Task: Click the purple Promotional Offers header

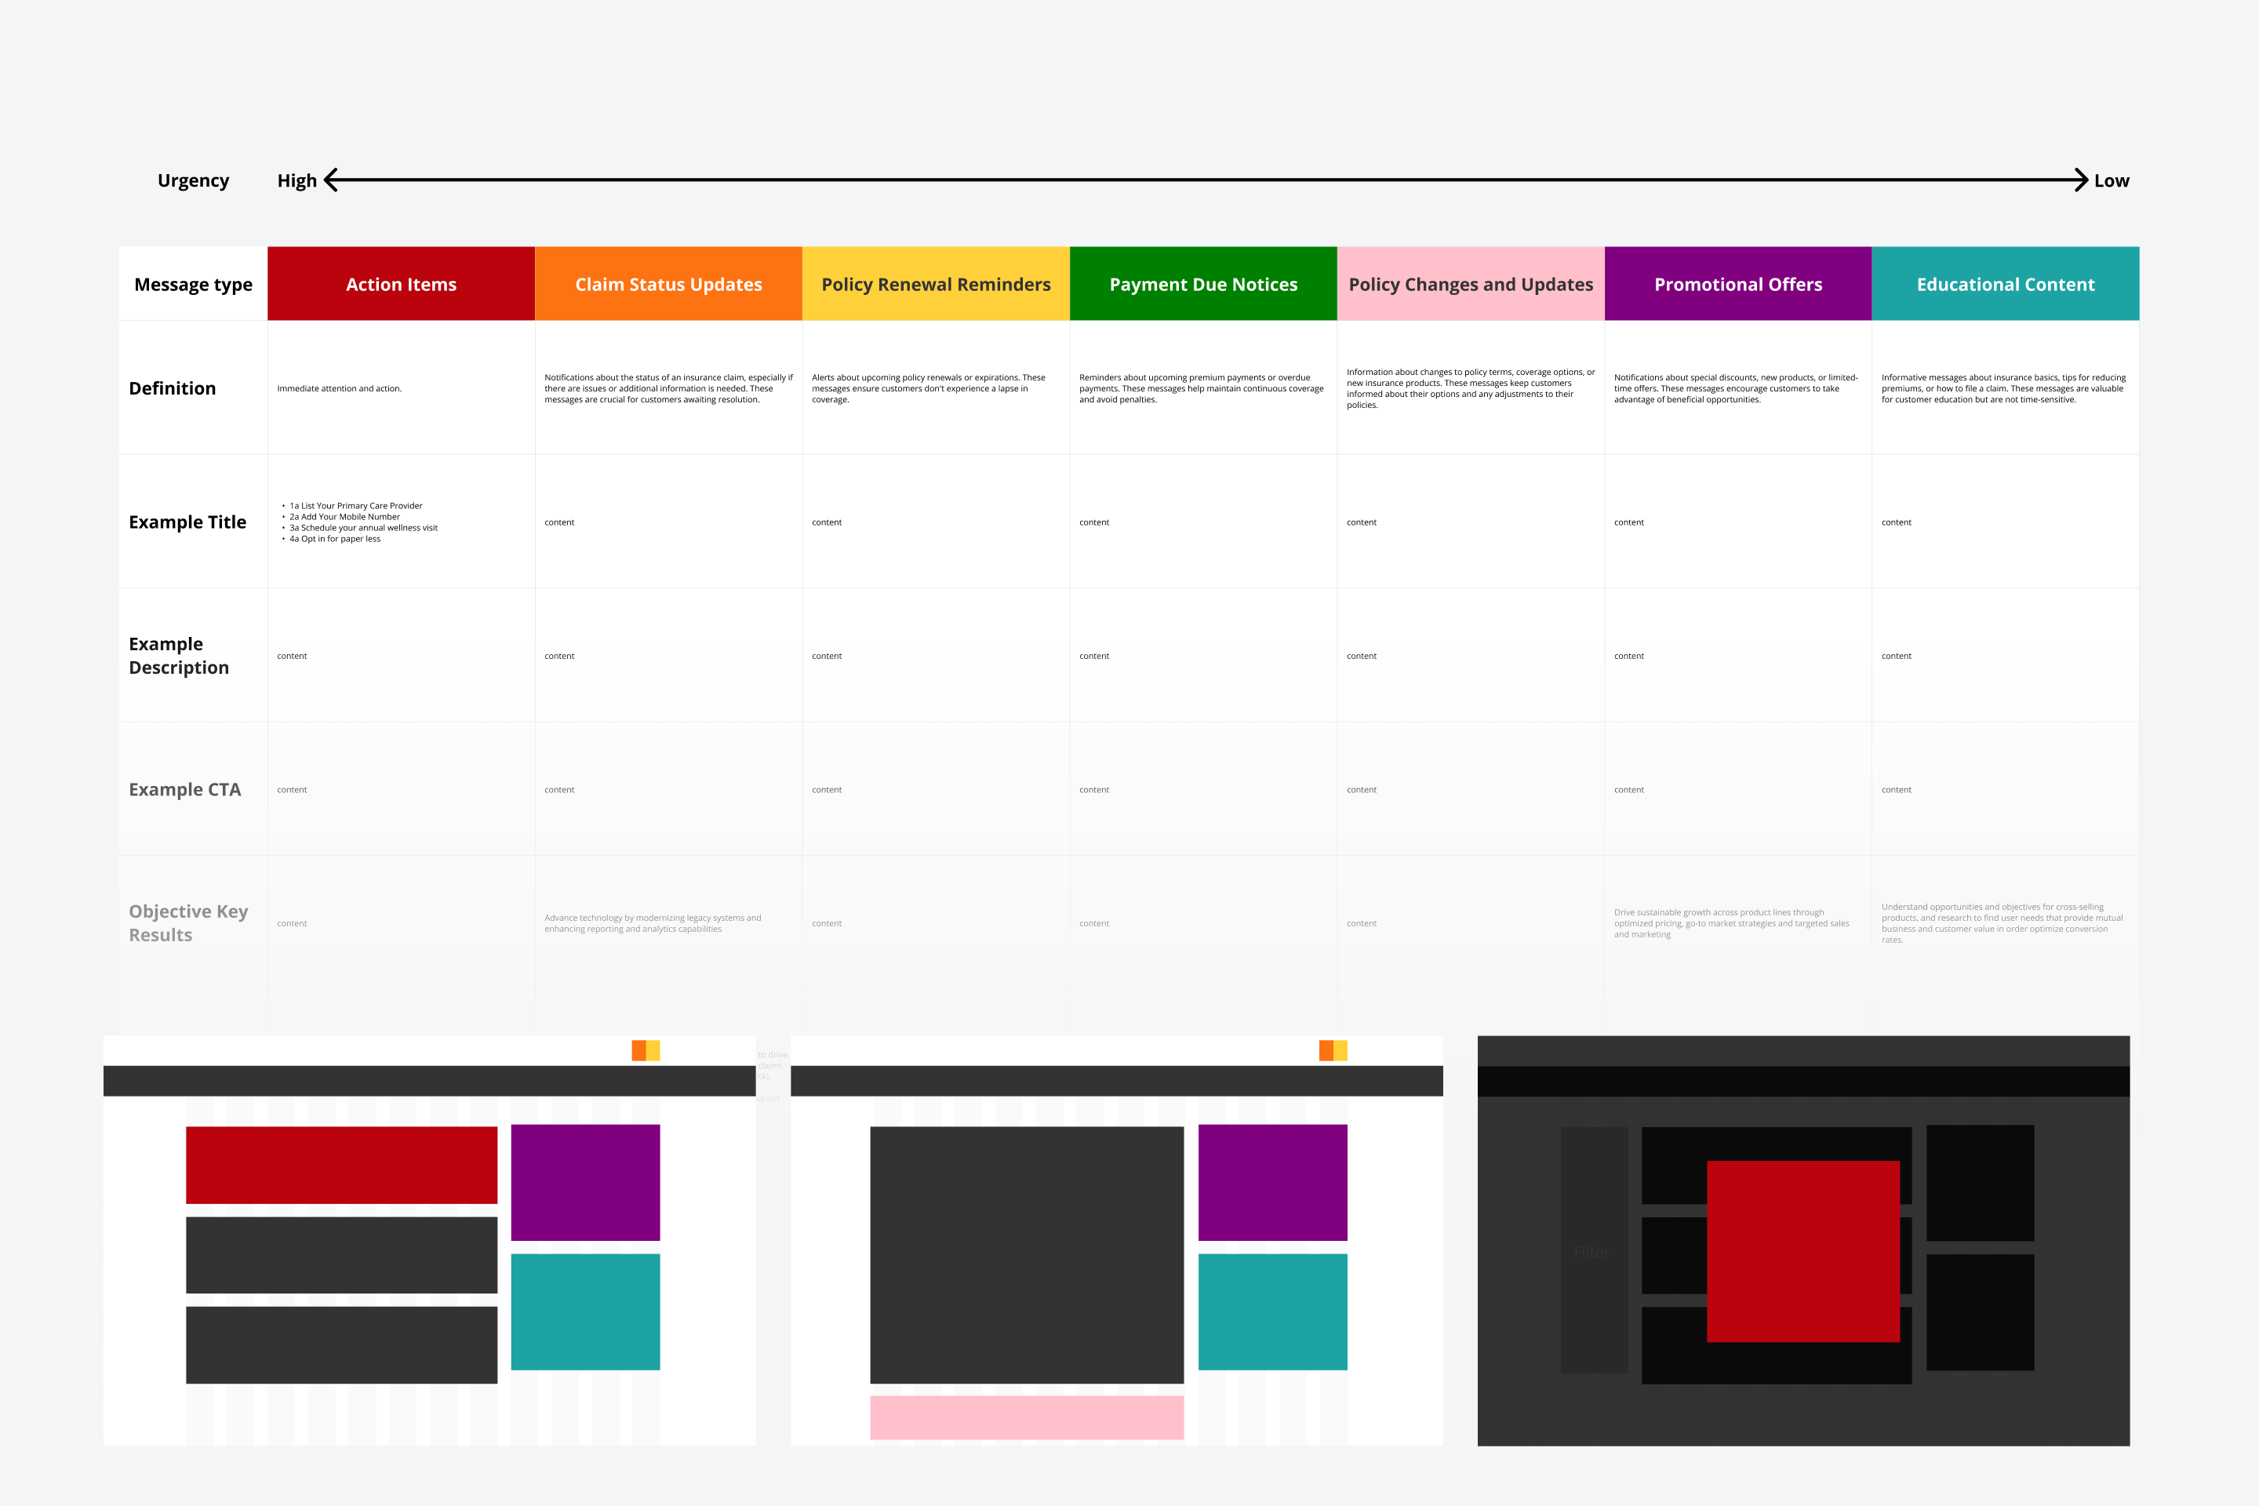Action: pos(1737,283)
